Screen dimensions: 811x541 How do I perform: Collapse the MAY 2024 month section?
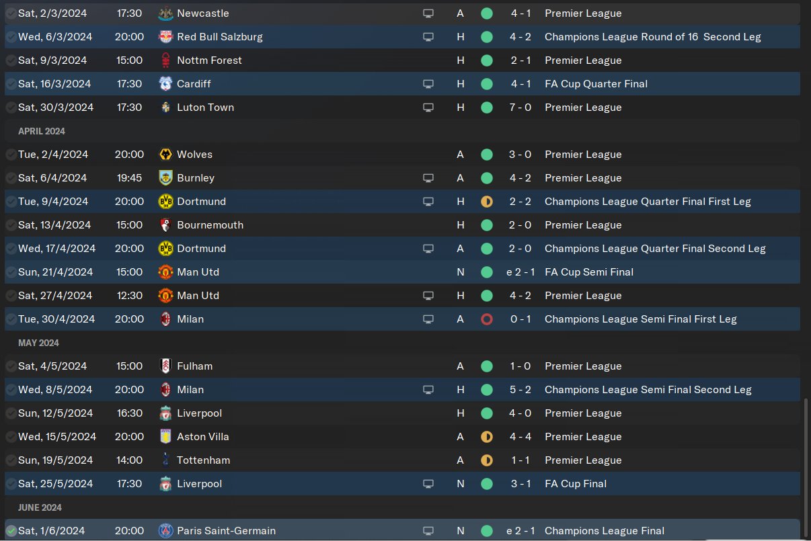(x=38, y=343)
